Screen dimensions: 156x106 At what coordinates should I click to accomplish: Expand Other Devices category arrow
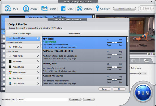38,84
